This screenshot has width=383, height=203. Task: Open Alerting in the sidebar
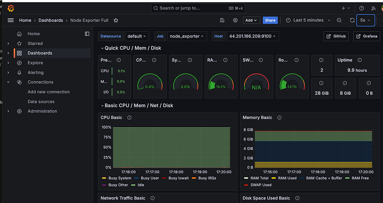[x=35, y=73]
